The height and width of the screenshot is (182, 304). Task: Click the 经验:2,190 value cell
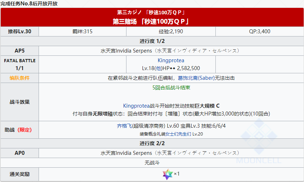pos(171,31)
